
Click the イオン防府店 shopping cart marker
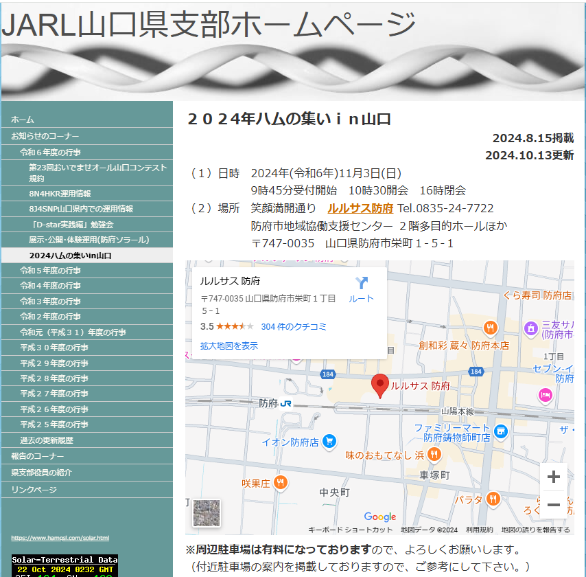click(329, 442)
